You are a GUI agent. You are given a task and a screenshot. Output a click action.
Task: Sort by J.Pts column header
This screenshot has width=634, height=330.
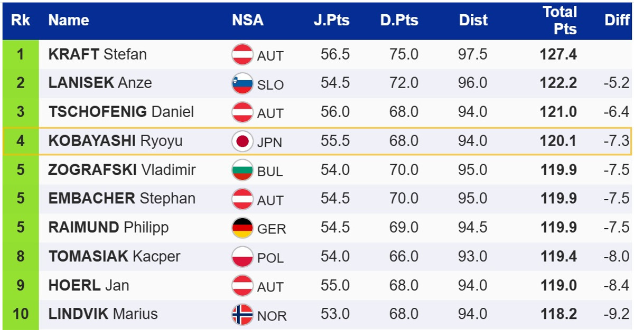(331, 21)
